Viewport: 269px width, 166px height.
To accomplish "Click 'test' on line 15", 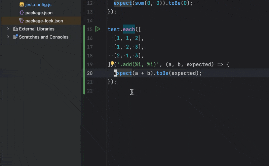I will 114,29.
